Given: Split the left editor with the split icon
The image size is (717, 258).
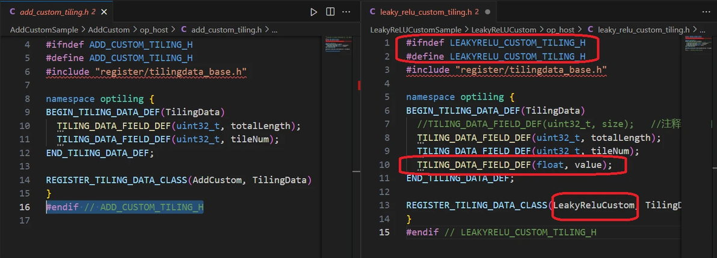Looking at the screenshot, I should pos(330,12).
